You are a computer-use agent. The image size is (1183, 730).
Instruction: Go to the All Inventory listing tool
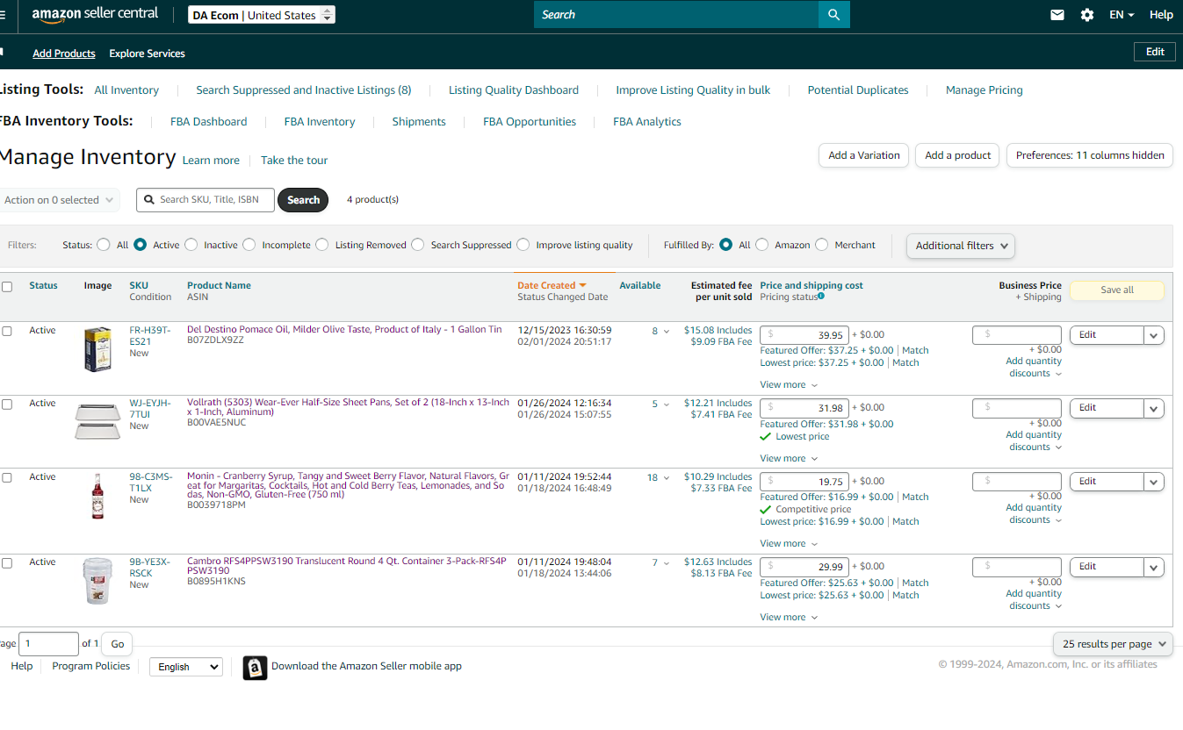click(126, 90)
